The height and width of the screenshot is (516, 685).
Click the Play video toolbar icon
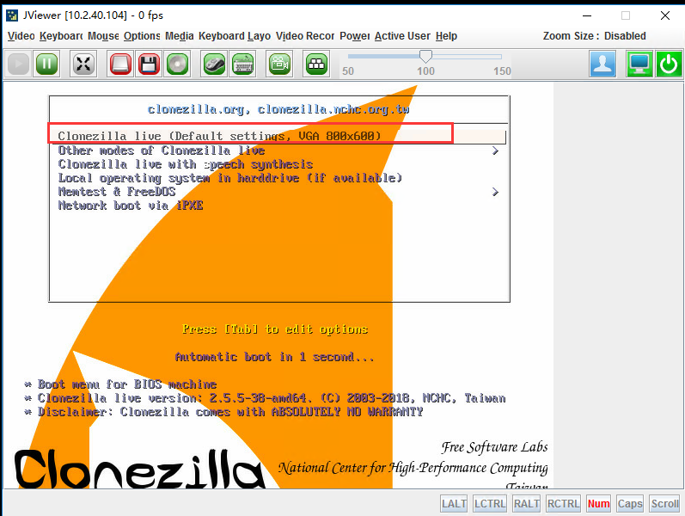tap(18, 64)
